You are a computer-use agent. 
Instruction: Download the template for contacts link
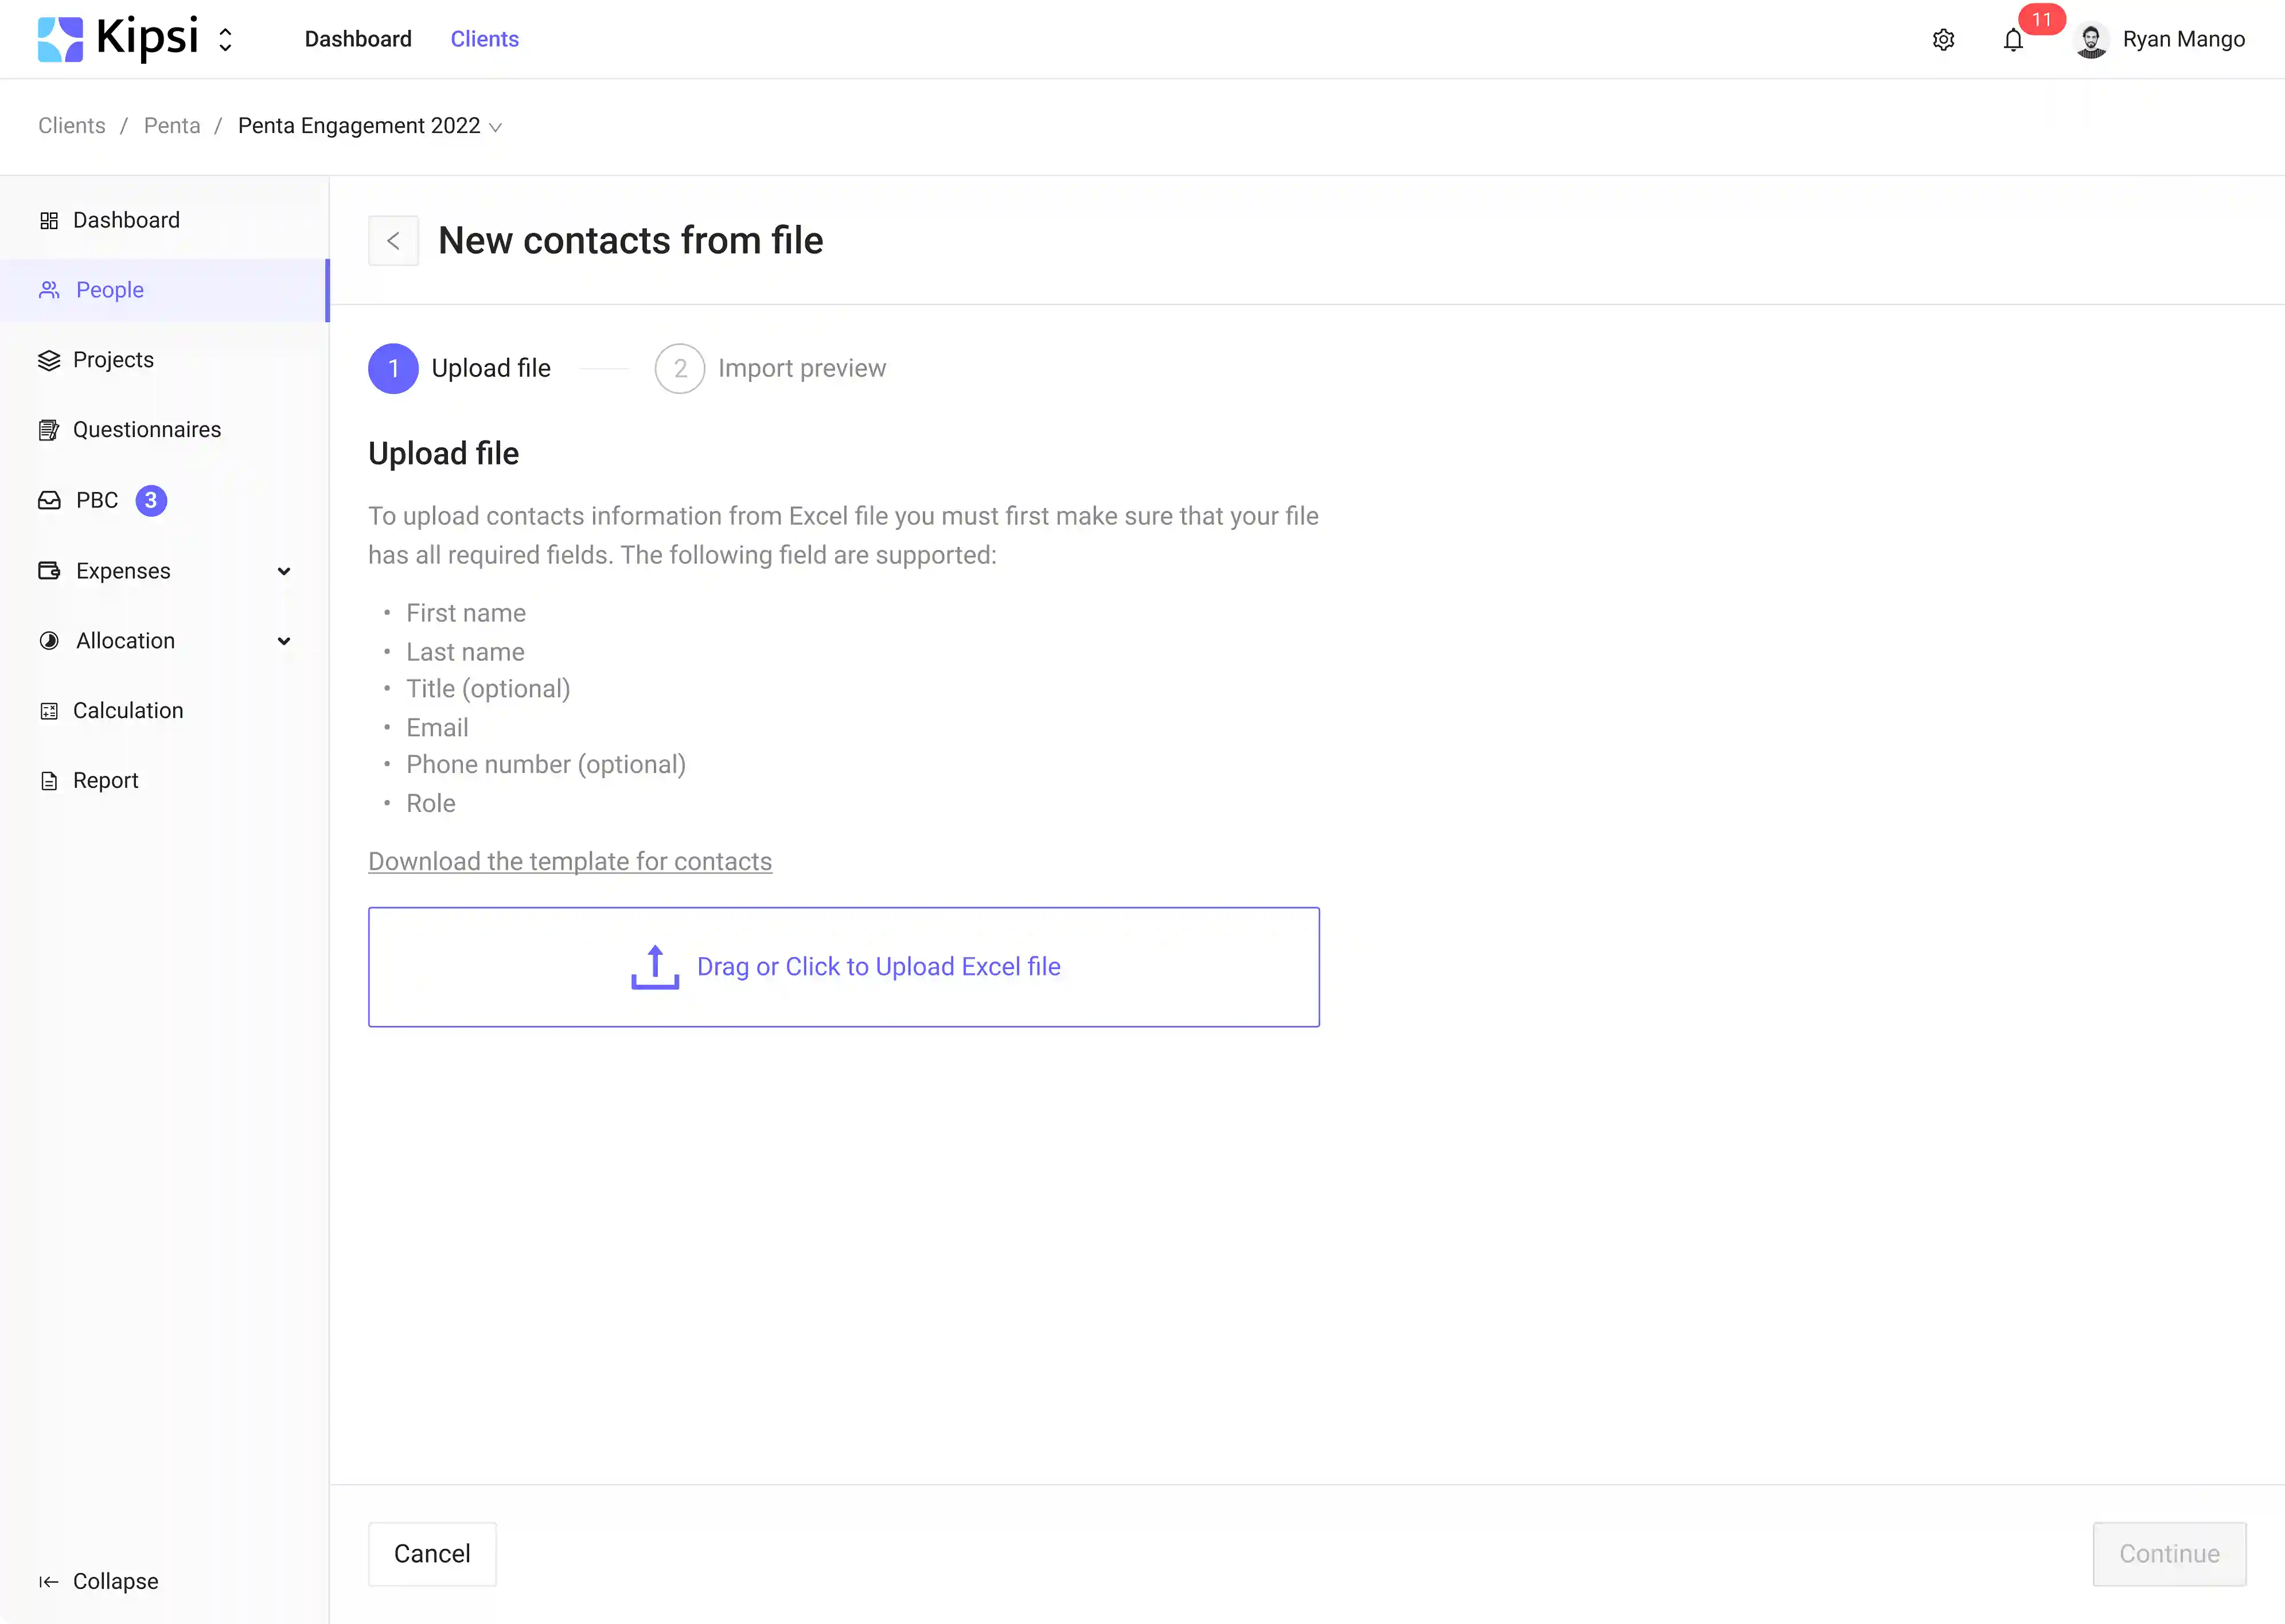pyautogui.click(x=569, y=861)
